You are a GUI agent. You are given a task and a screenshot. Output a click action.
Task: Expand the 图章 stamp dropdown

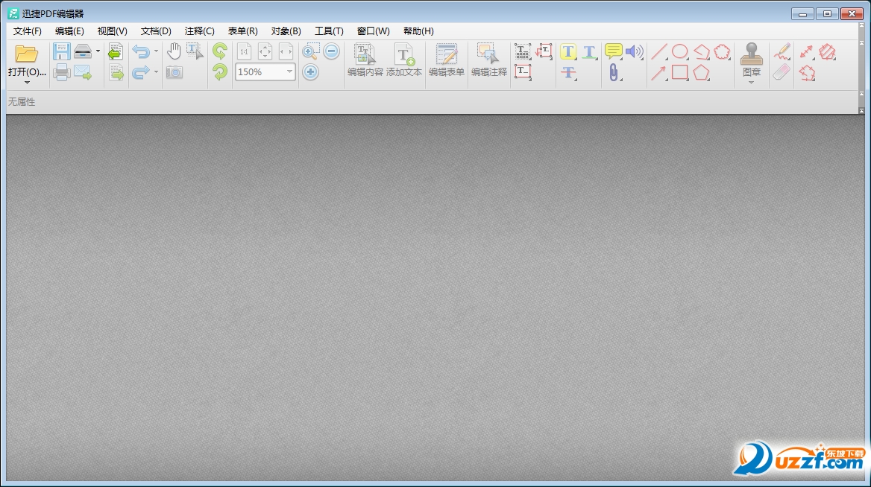pyautogui.click(x=751, y=82)
